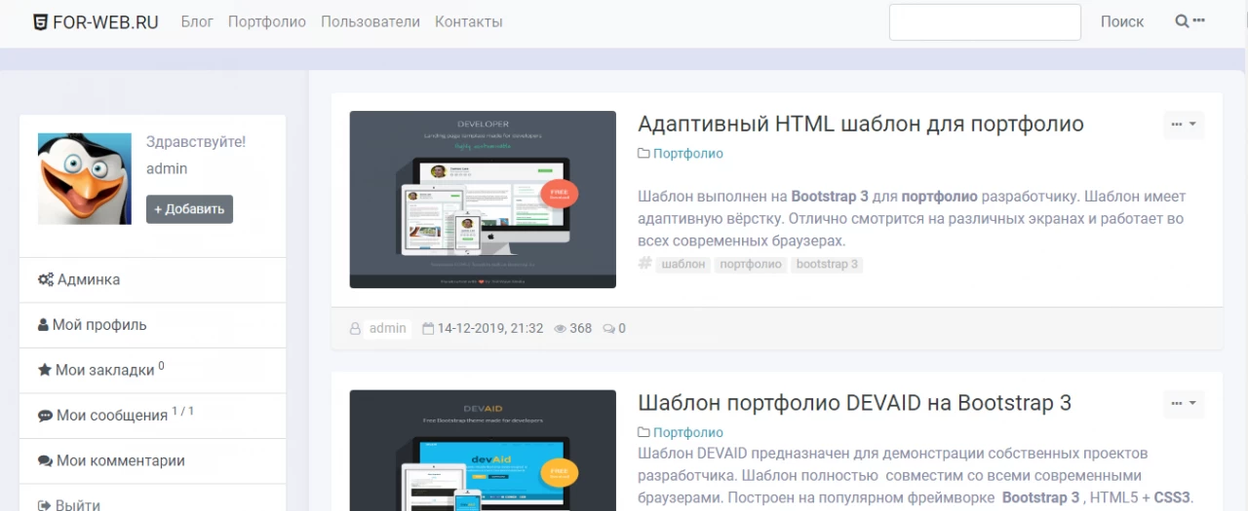Screen dimensions: 1248x511
Task: Click the шаблон tag
Action: tap(683, 264)
